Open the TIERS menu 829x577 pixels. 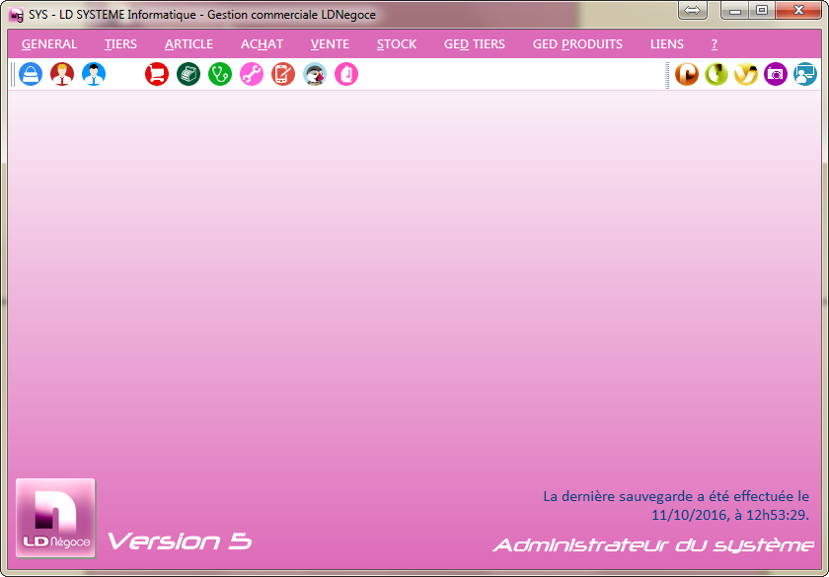[120, 43]
